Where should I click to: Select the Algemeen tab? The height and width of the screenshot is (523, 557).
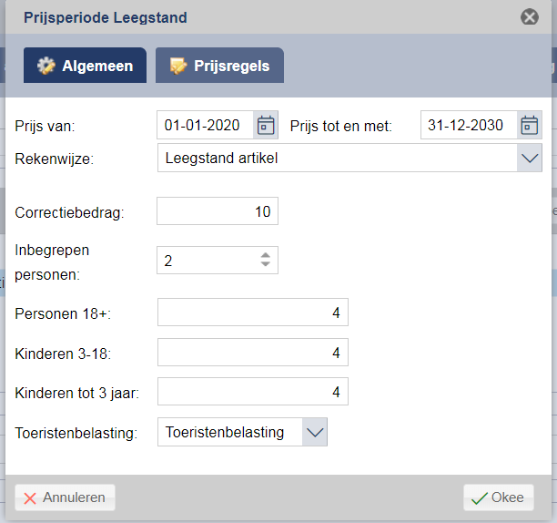pyautogui.click(x=85, y=66)
